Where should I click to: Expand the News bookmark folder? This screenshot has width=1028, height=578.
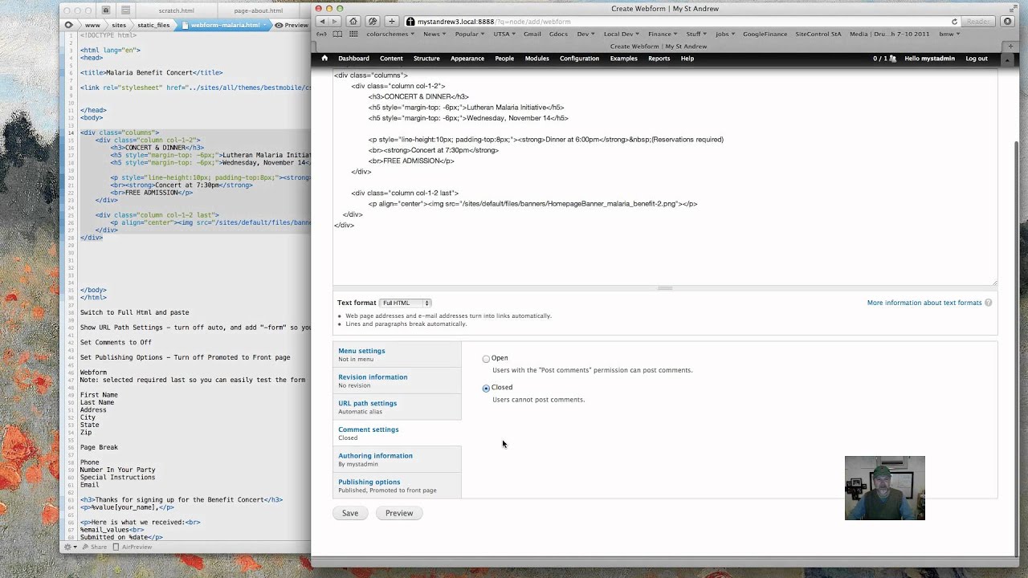(x=435, y=35)
